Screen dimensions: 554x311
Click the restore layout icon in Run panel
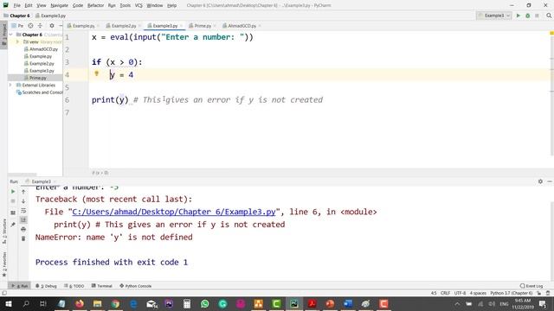click(13, 213)
